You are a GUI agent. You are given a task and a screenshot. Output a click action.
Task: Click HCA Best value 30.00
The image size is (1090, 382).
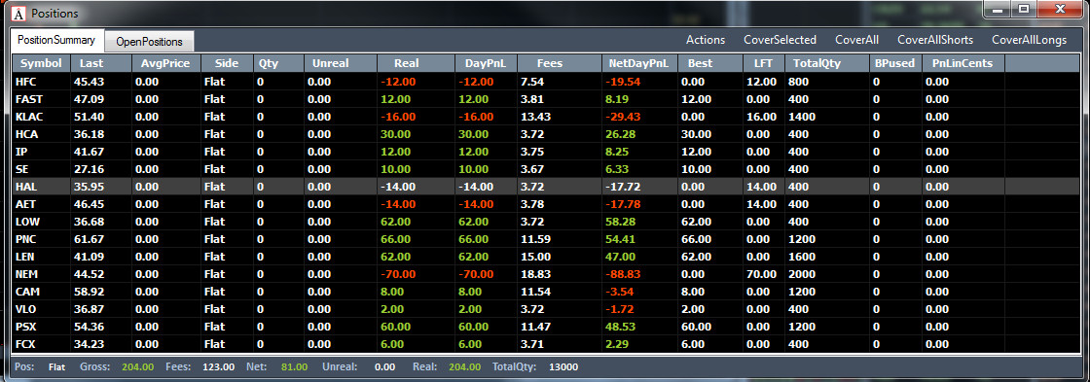[697, 134]
